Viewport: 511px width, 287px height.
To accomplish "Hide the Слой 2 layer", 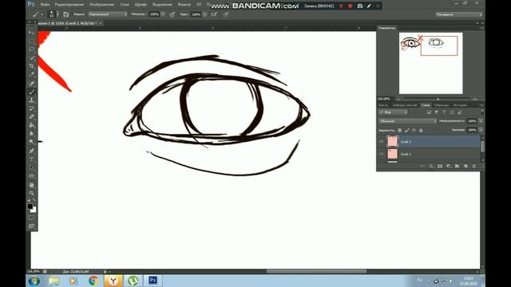I will coord(382,142).
